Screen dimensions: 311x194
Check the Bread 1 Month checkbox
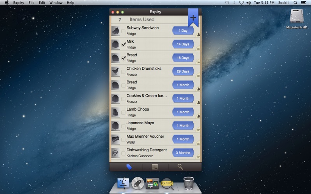coord(123,85)
